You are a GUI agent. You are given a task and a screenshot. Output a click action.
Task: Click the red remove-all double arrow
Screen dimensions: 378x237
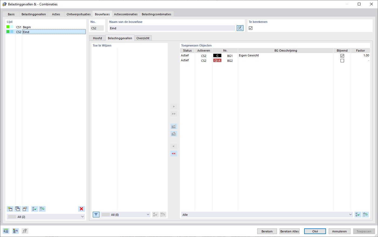174,154
